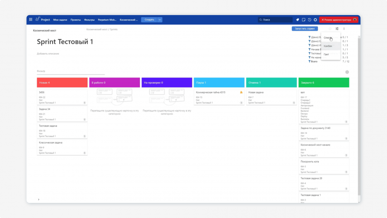
Task: Toggle the Не назначен filter funnel
Action: (309, 57)
